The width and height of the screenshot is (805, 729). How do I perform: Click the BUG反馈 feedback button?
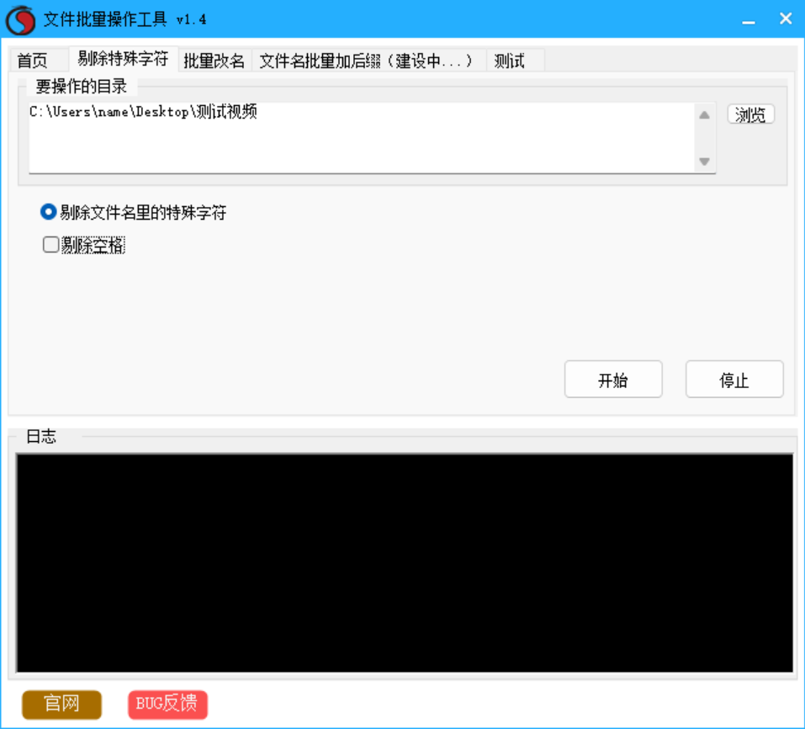pos(167,705)
